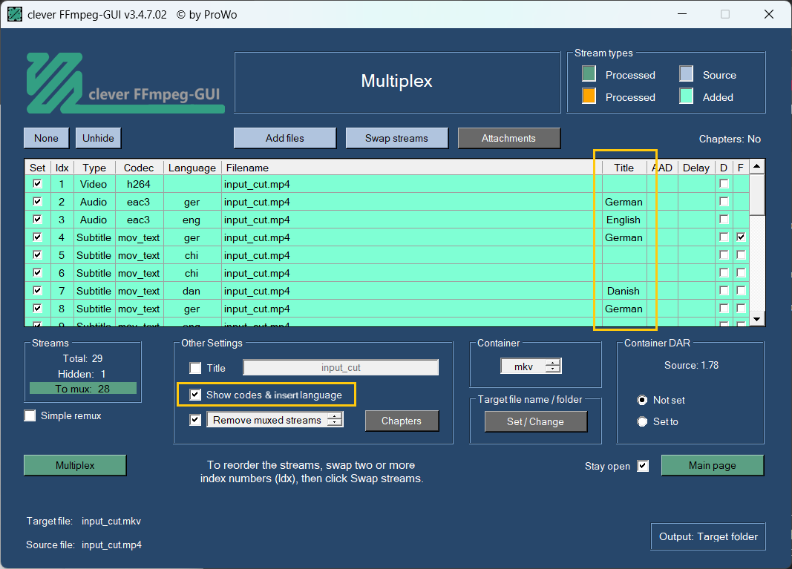792x569 pixels.
Task: Return to the Main page
Action: point(712,465)
